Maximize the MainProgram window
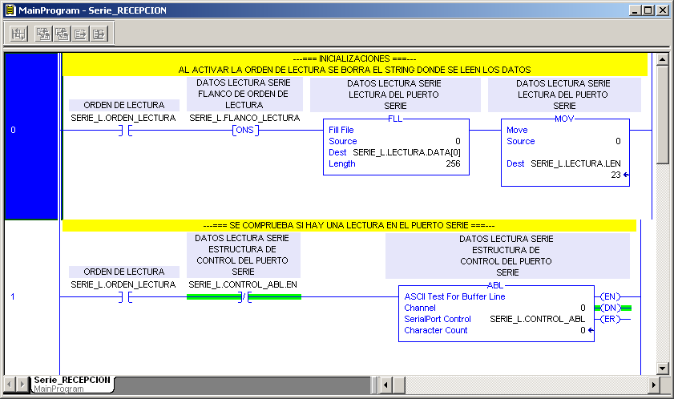 click(648, 10)
